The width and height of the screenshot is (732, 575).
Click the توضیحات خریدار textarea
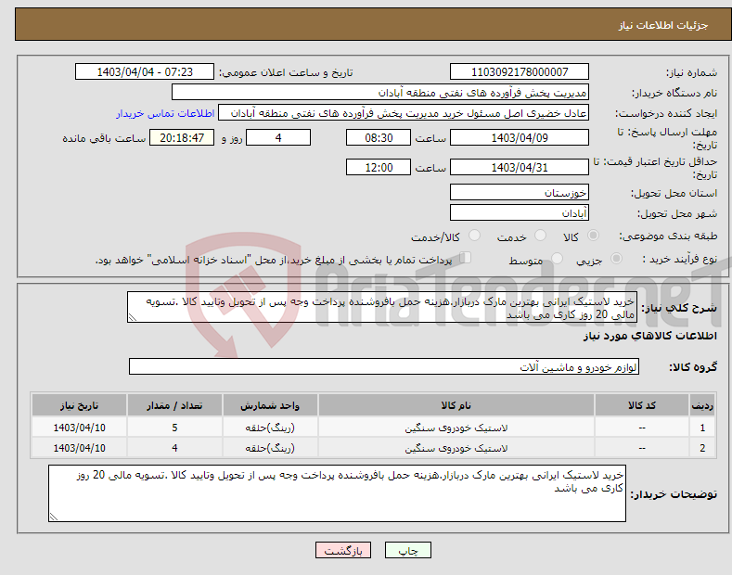point(337,493)
